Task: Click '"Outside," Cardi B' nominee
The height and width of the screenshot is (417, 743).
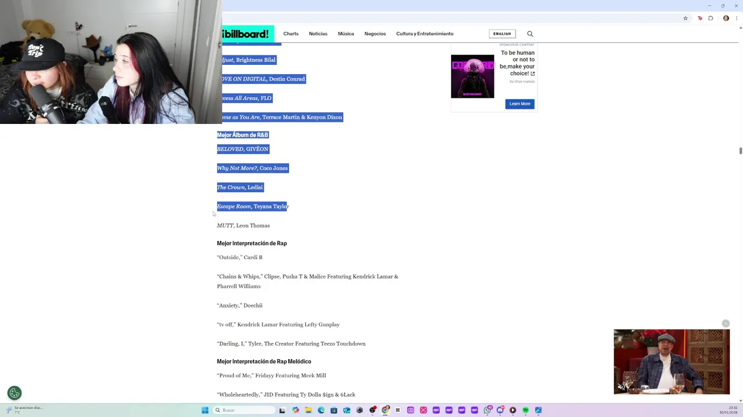Action: click(x=240, y=257)
